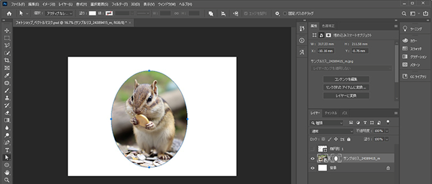Screen dimensions: 432x184
Task: Enable 固定パスのドラッグ checkbox
Action: click(285, 13)
